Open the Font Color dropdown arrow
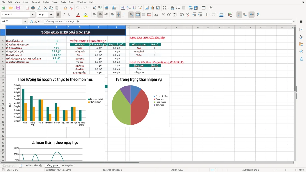Screen dimensions: 306x172 coord(82,15)
